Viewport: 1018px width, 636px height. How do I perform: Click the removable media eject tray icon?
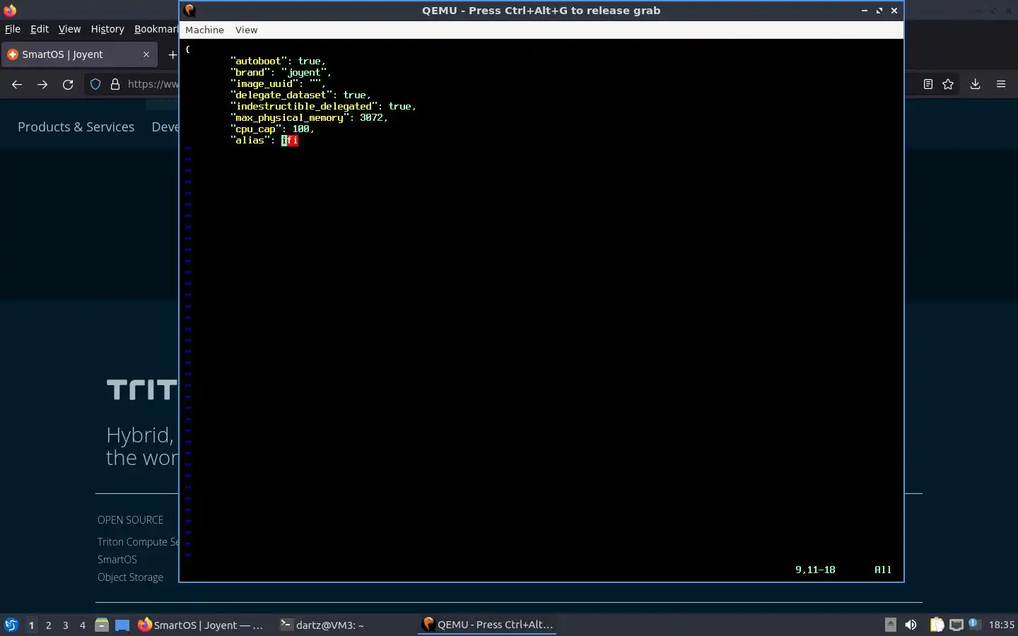pos(891,625)
